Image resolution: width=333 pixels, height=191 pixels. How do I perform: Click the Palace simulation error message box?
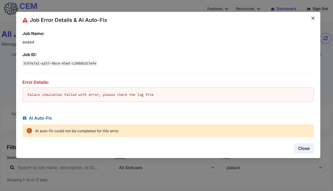click(168, 95)
